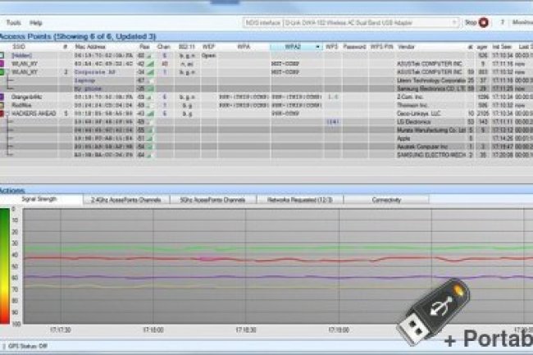
Task: Click the Apple vendor cell
Action: [403, 139]
